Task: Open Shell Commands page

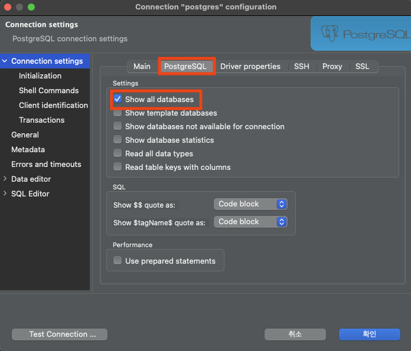Action: tap(49, 90)
